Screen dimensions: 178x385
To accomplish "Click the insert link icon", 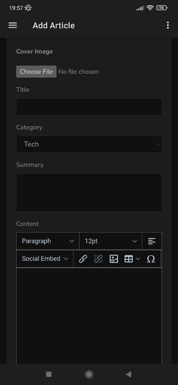I will tap(83, 259).
